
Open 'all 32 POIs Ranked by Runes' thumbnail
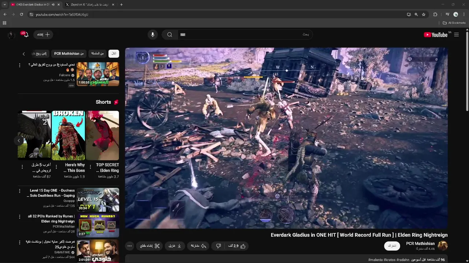tap(98, 226)
